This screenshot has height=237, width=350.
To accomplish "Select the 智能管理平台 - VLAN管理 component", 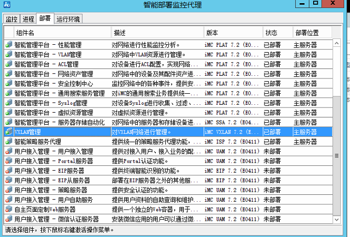I will click(x=48, y=55).
